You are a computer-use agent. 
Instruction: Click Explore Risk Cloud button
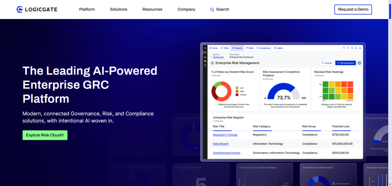(x=45, y=135)
